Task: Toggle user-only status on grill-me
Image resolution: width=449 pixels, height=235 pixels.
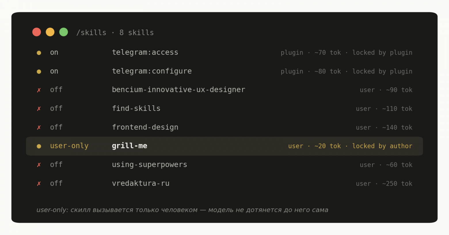Action: point(69,146)
